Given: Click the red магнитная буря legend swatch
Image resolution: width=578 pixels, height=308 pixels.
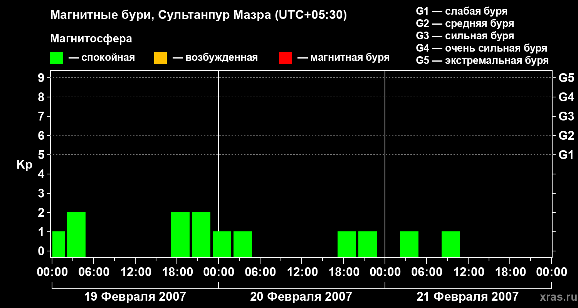Looking at the screenshot, I should pyautogui.click(x=285, y=58).
